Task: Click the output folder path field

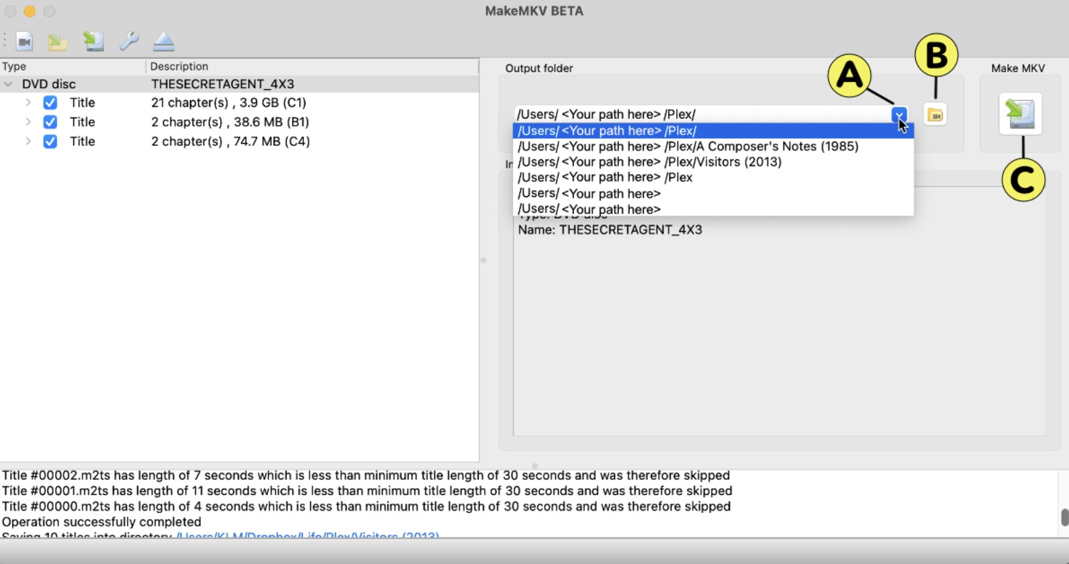Action: coord(703,115)
